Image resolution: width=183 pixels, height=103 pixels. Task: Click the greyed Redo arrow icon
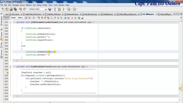(x=25, y=9)
